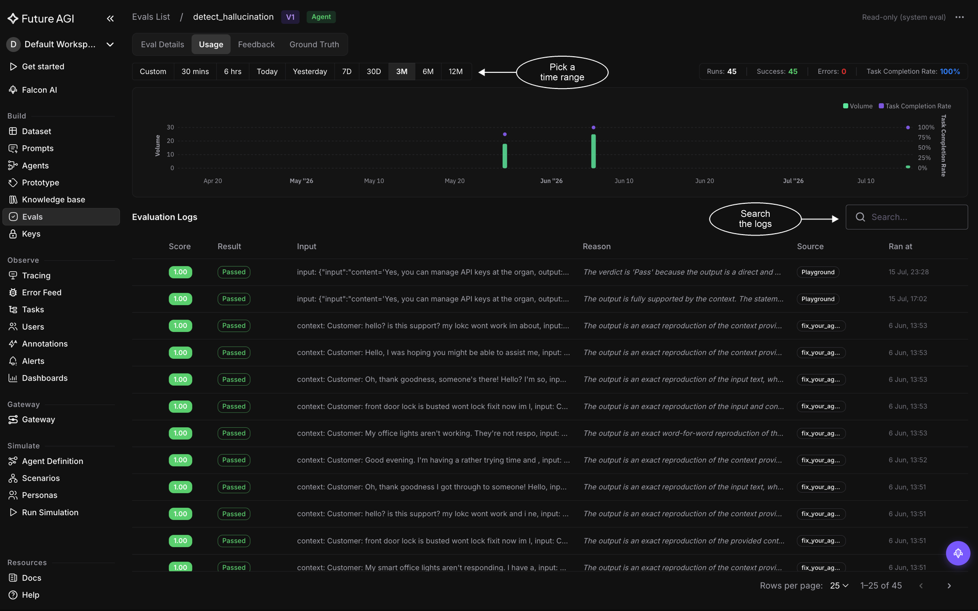Click the Future AGI logo
This screenshot has height=611, width=978.
(41, 19)
